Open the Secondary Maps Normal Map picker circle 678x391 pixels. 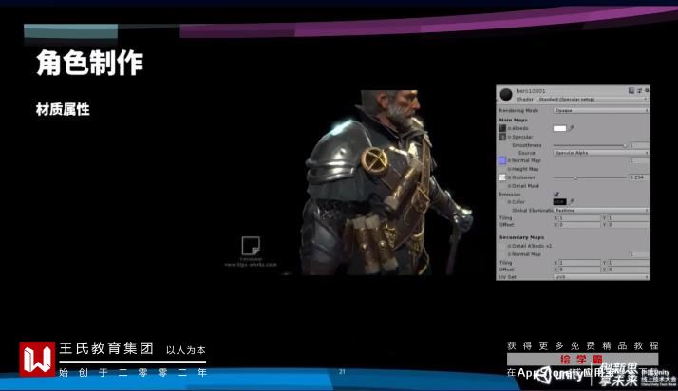point(510,254)
